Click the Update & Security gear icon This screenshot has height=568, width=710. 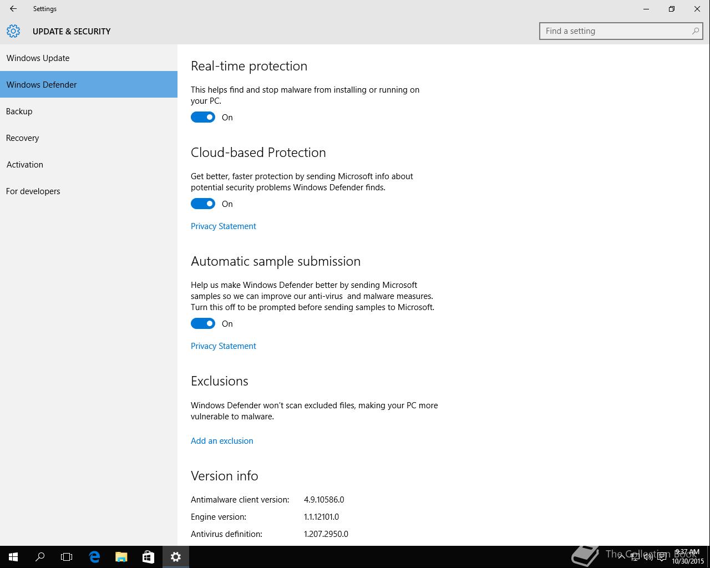[x=13, y=31]
